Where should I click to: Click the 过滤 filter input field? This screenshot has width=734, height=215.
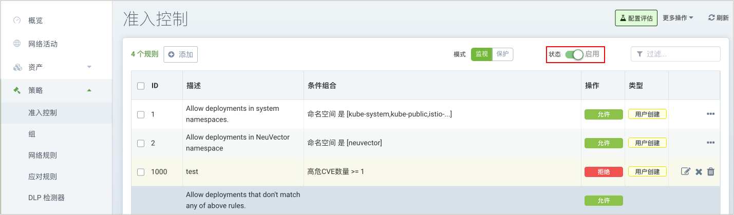681,54
